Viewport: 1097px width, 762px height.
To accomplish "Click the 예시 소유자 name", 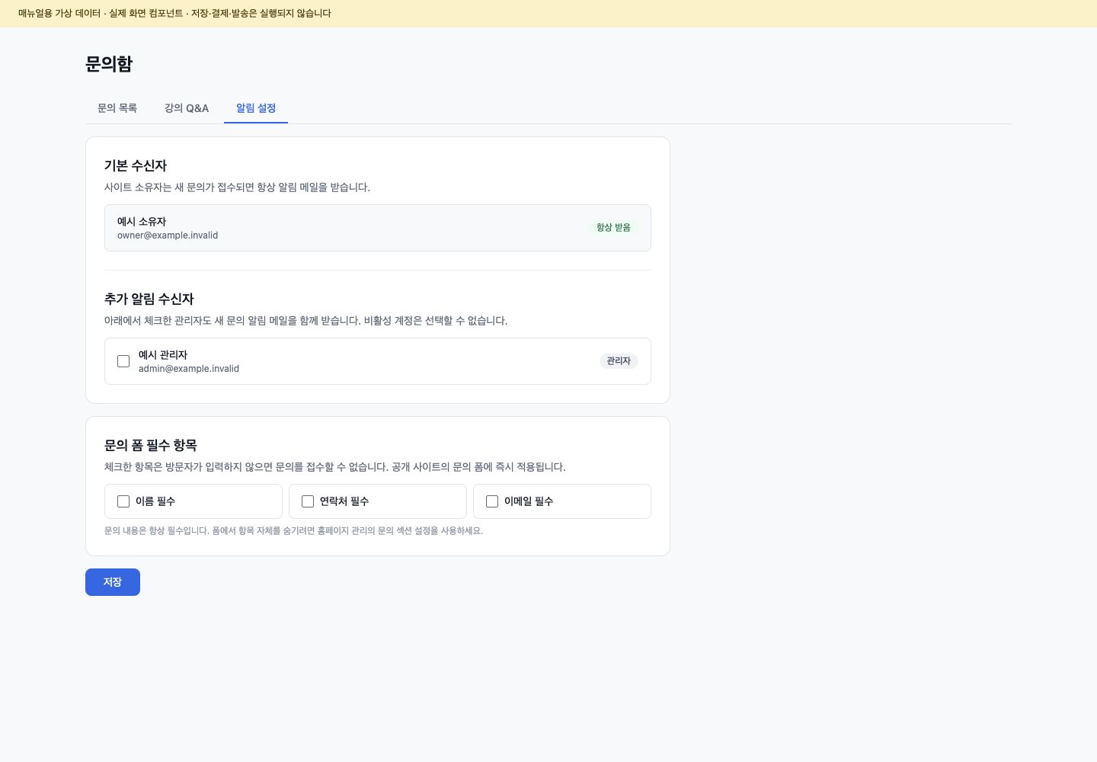I will [x=142, y=222].
